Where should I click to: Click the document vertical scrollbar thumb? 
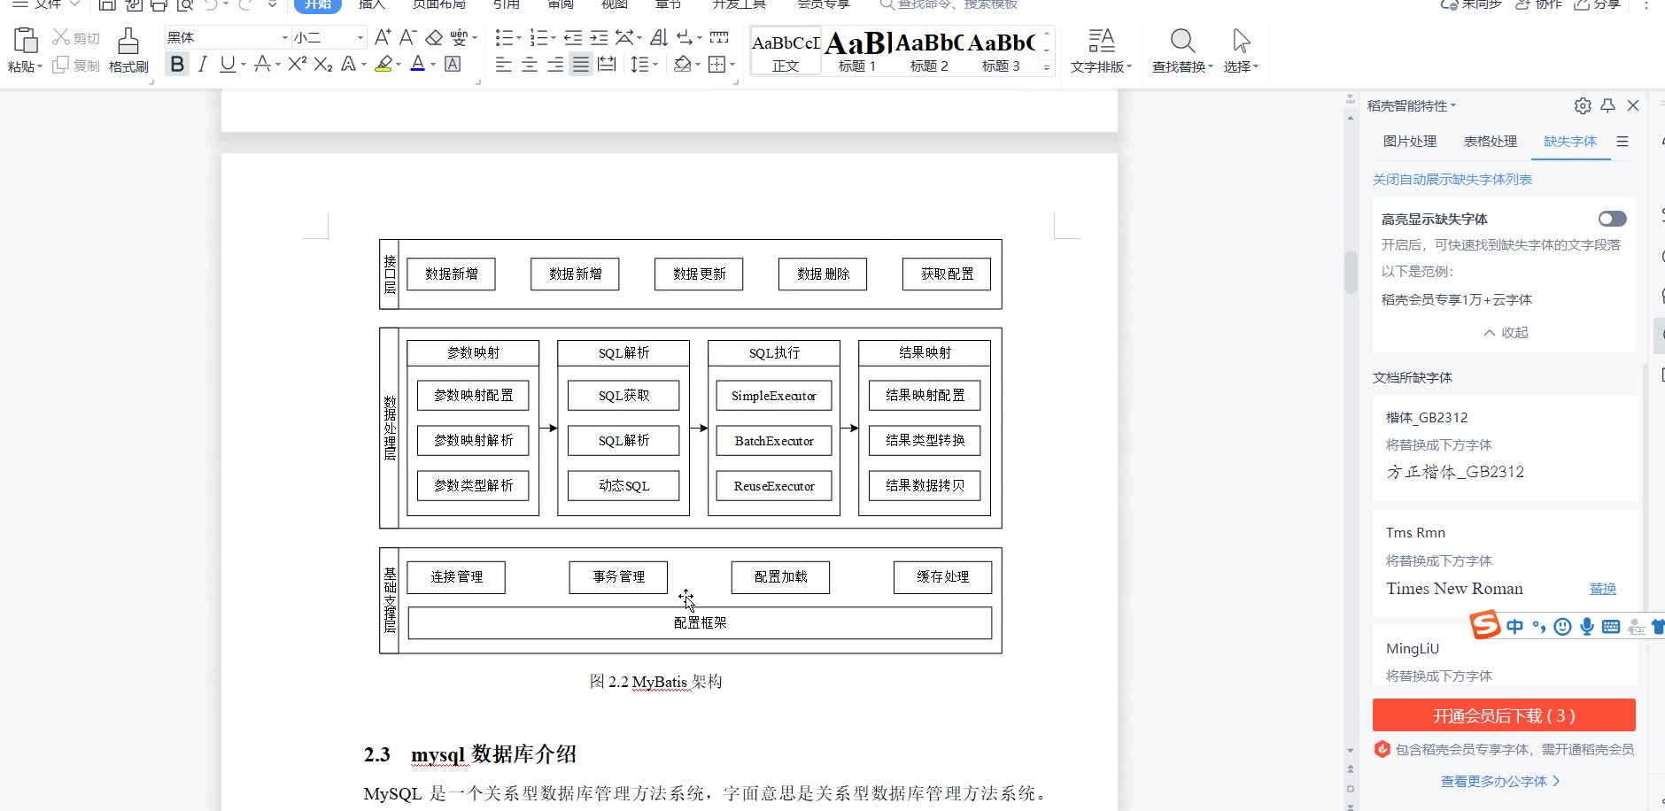[x=1351, y=272]
